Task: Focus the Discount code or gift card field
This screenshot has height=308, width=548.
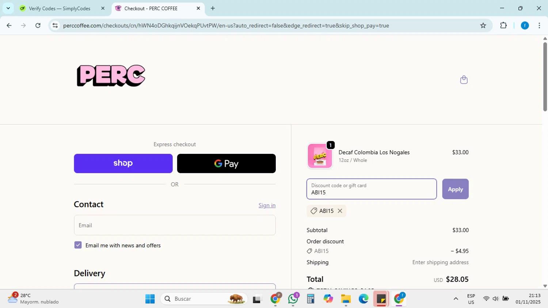Action: [372, 189]
